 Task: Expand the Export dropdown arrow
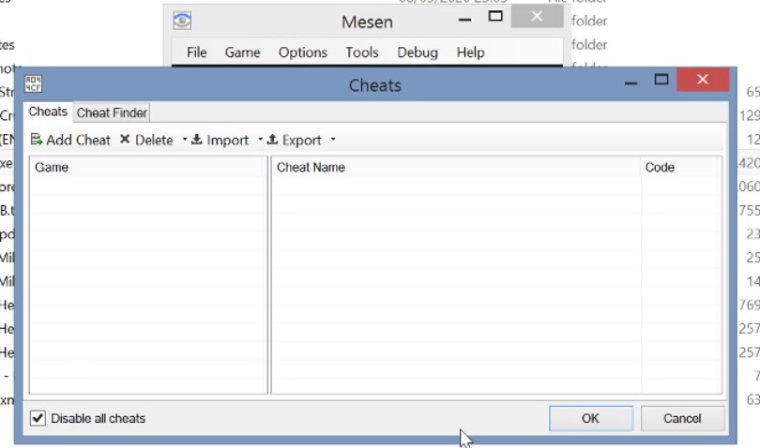point(333,140)
